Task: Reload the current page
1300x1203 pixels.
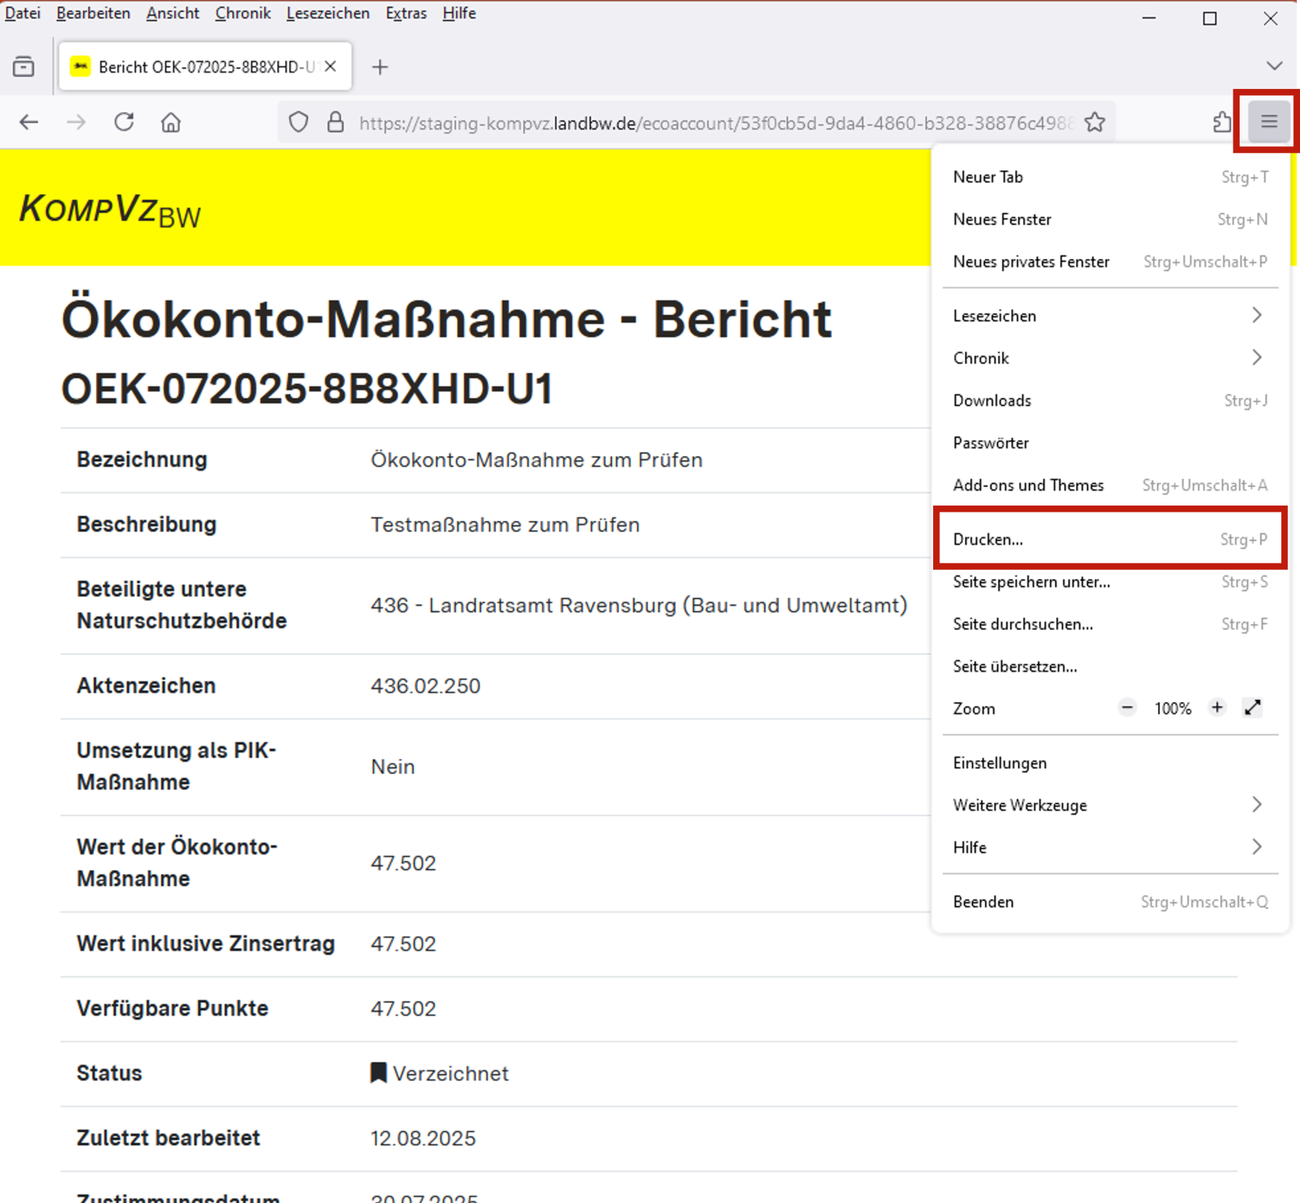Action: click(x=124, y=122)
